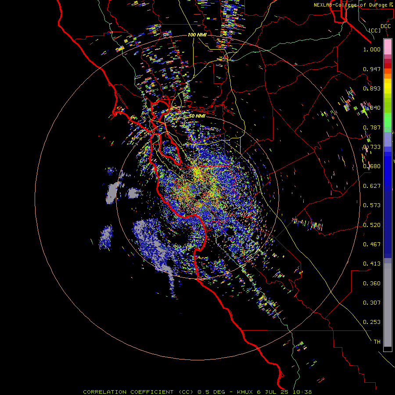
Task: Select the 0.253 scale value
Action: (x=372, y=322)
